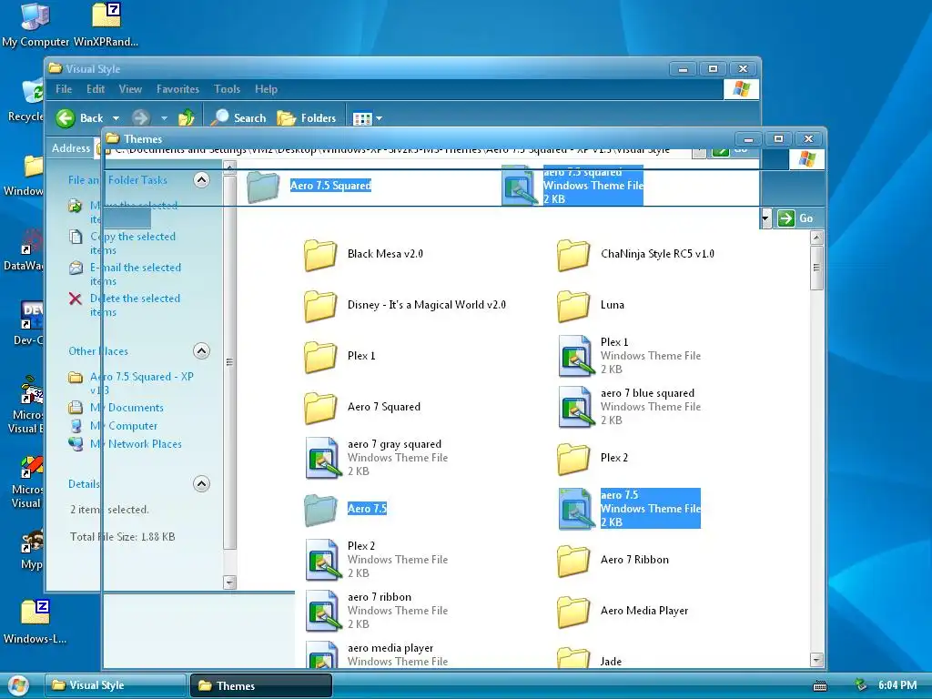This screenshot has width=932, height=699.
Task: Open the Black Mesa v2.0 folder icon
Action: tap(320, 255)
